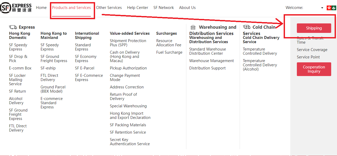Open the Special Warehousing link
The height and width of the screenshot is (156, 337).
128,106
